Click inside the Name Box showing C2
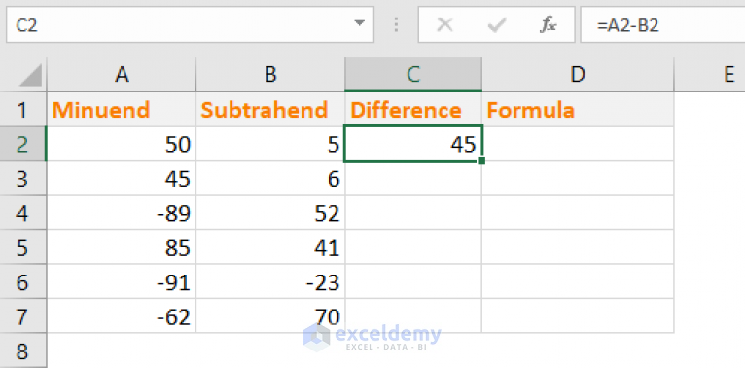Screen dimensions: 745x368 pos(181,24)
